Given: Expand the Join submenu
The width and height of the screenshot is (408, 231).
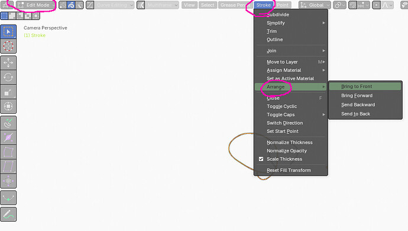Looking at the screenshot, I should (x=291, y=51).
